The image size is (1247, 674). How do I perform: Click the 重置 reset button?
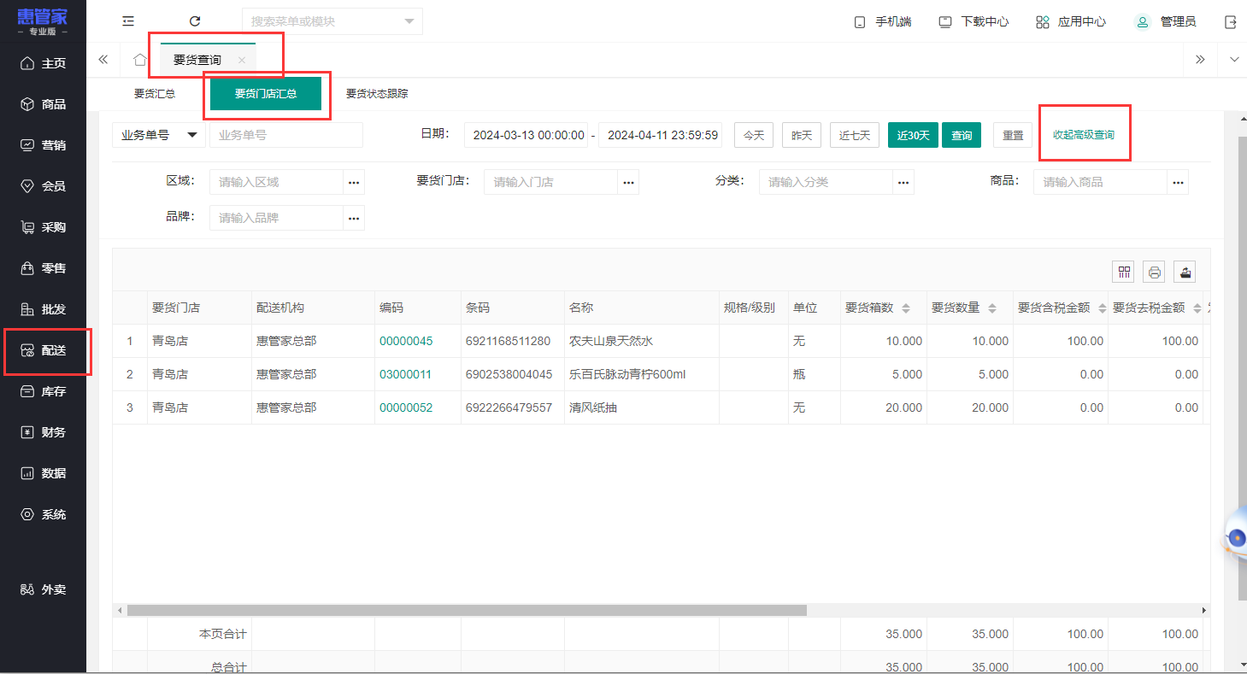click(x=1013, y=135)
